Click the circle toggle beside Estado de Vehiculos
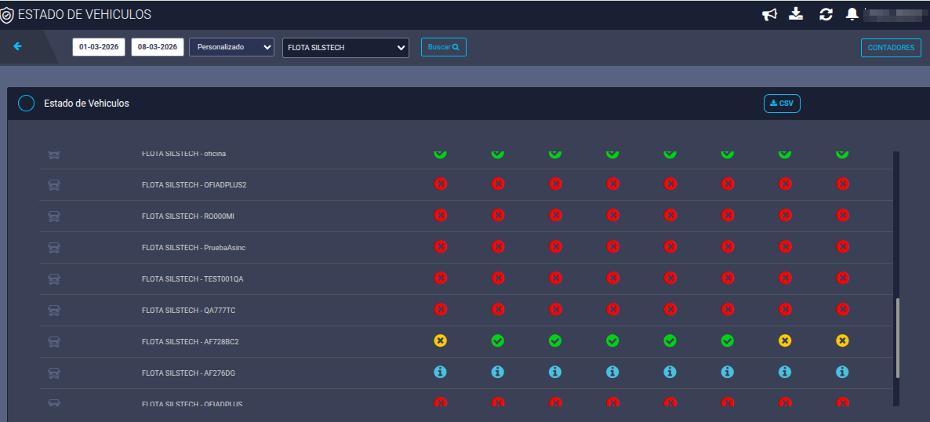This screenshot has height=422, width=930. coord(26,104)
